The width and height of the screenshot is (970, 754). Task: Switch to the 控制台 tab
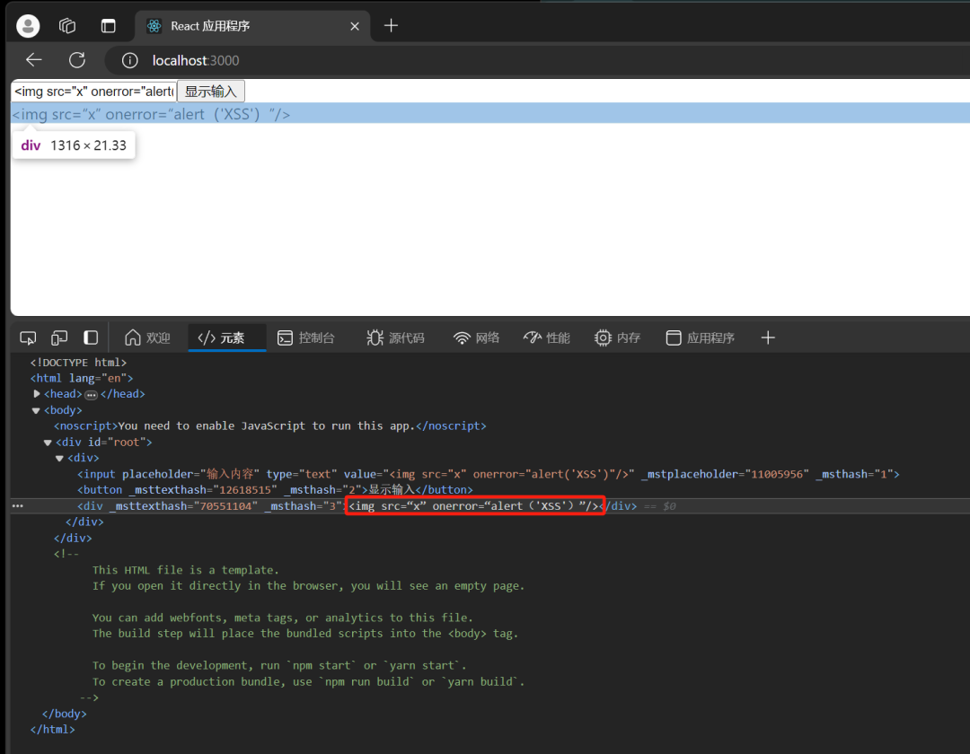click(306, 338)
